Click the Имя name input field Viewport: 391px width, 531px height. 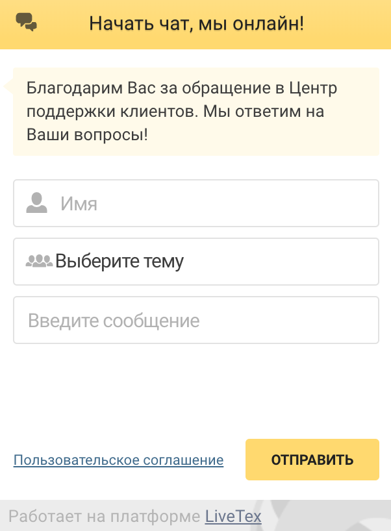pyautogui.click(x=195, y=203)
